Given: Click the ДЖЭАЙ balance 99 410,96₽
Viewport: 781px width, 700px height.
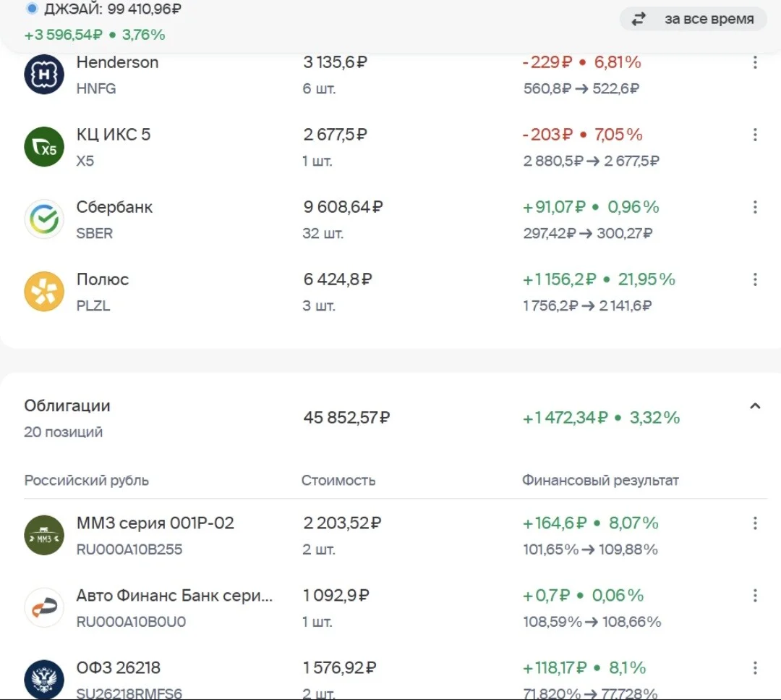Looking at the screenshot, I should pyautogui.click(x=145, y=9).
